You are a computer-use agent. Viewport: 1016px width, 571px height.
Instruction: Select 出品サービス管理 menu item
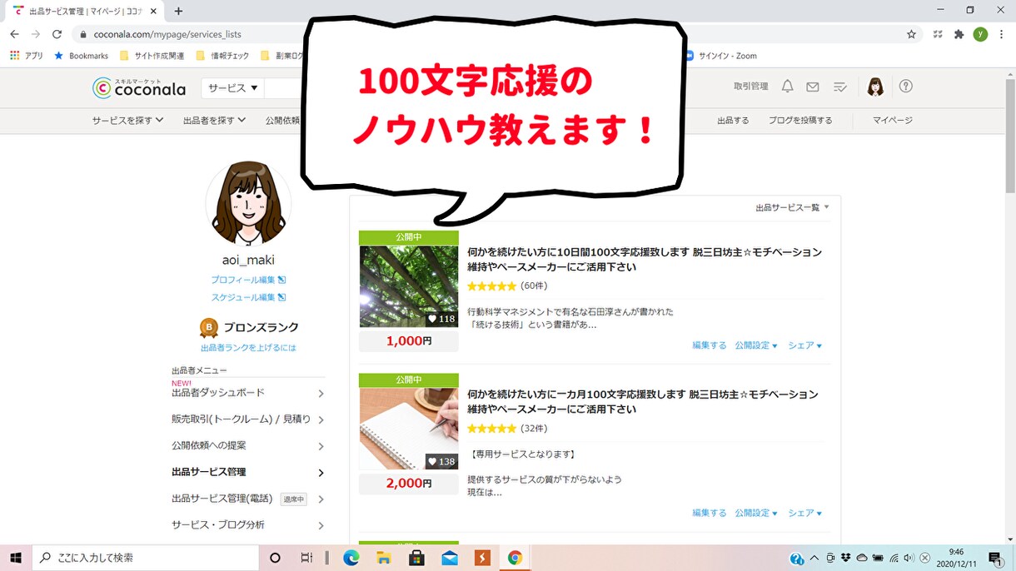(248, 472)
